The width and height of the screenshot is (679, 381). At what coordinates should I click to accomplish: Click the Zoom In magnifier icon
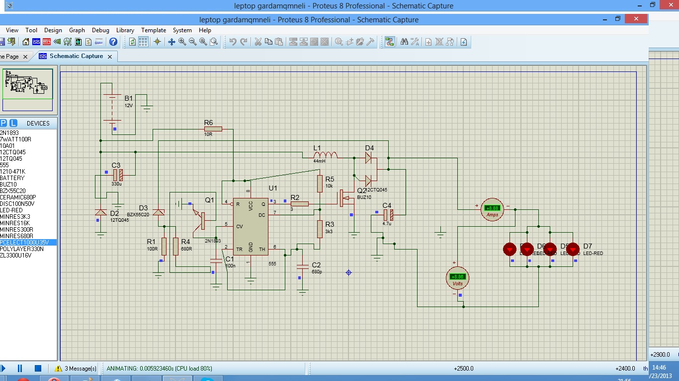coord(182,42)
